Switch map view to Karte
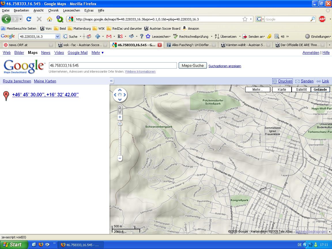Screen dimensions: 332x249 282,90
